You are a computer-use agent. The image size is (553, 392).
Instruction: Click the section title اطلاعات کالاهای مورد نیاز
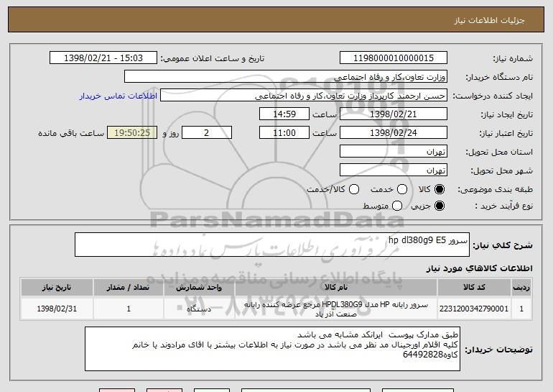[479, 268]
